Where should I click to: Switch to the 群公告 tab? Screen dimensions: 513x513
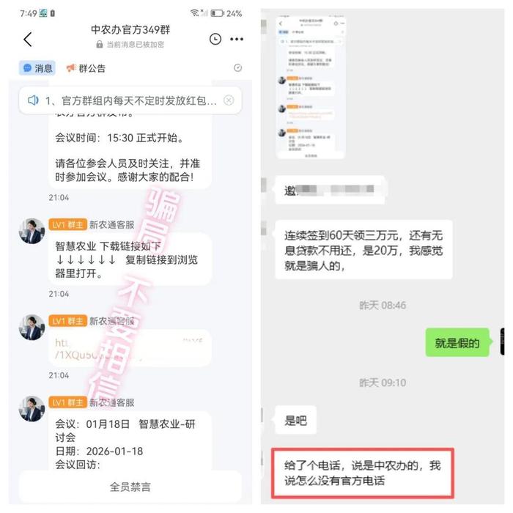86,68
